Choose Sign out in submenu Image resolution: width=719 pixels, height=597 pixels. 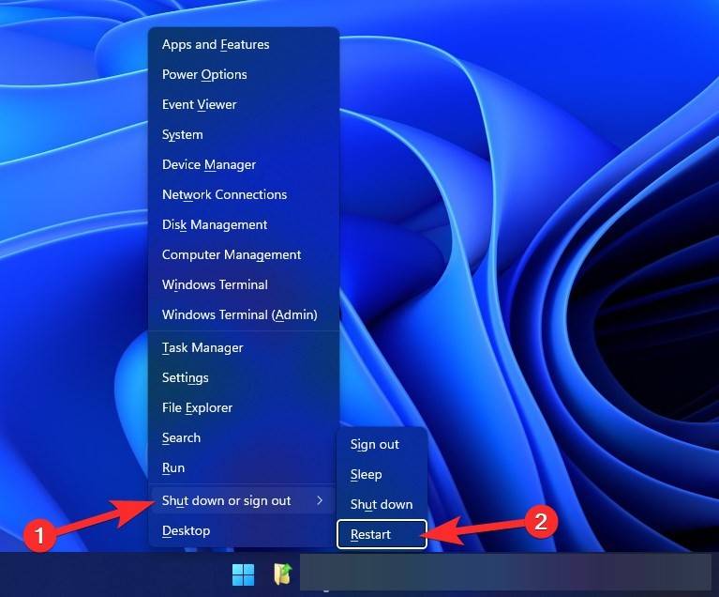pyautogui.click(x=382, y=445)
